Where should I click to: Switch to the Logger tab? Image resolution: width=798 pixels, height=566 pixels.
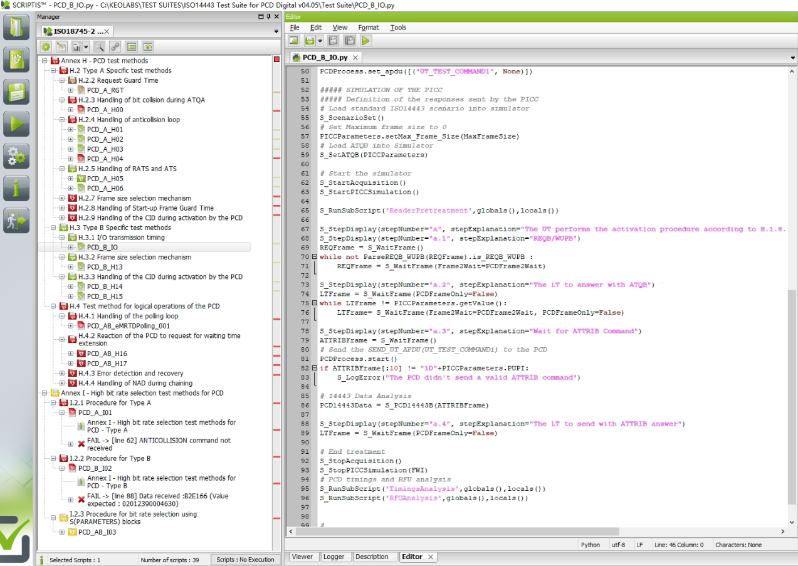334,557
